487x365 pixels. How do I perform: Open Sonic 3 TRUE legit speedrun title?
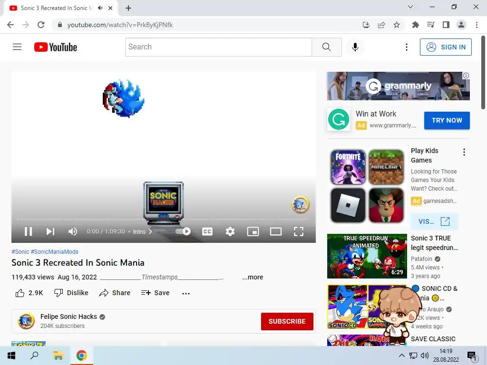pyautogui.click(x=434, y=243)
